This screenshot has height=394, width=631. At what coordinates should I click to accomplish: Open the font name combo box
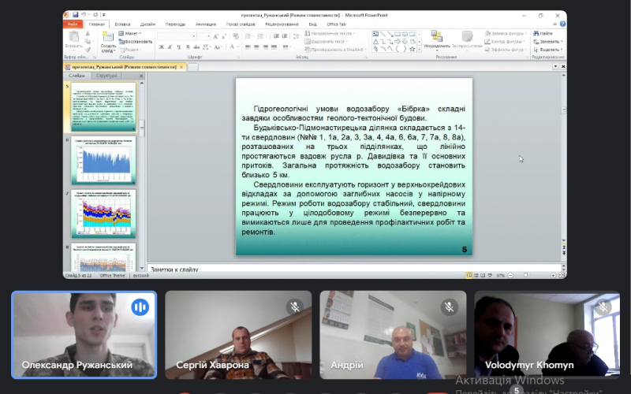tap(177, 36)
